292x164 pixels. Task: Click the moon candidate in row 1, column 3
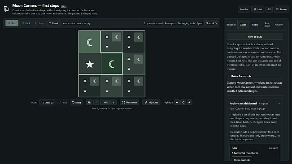(138, 37)
